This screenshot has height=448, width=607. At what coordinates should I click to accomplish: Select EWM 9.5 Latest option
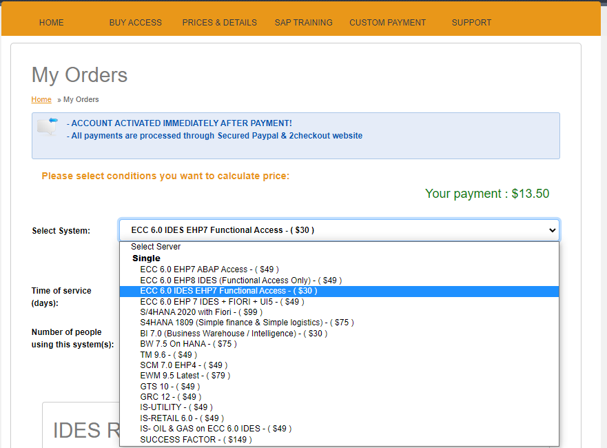point(339,376)
